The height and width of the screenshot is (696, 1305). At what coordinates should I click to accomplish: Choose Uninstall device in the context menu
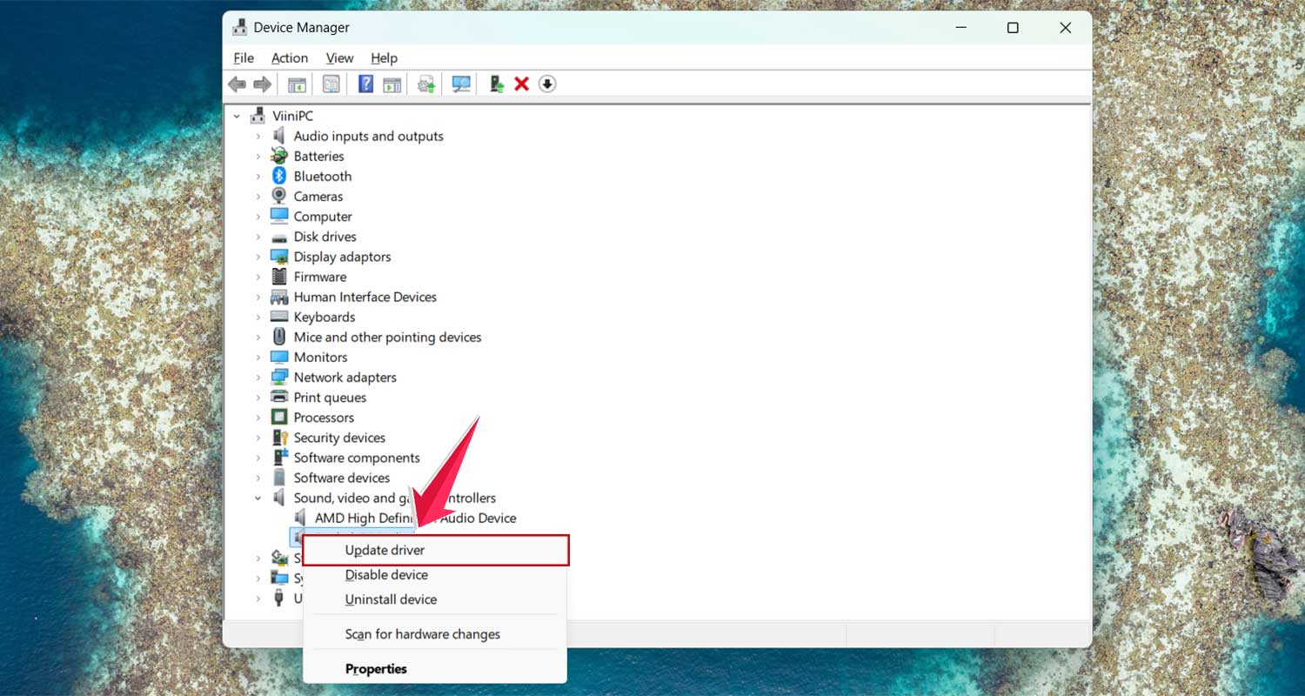click(x=391, y=599)
